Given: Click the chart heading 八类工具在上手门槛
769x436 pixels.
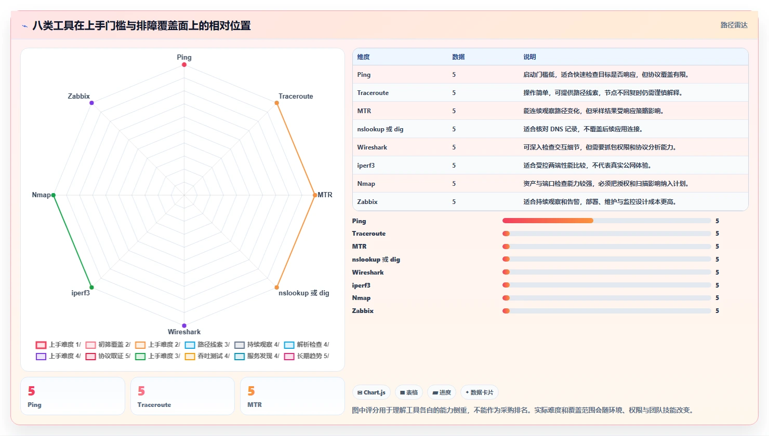Looking at the screenshot, I should [141, 26].
